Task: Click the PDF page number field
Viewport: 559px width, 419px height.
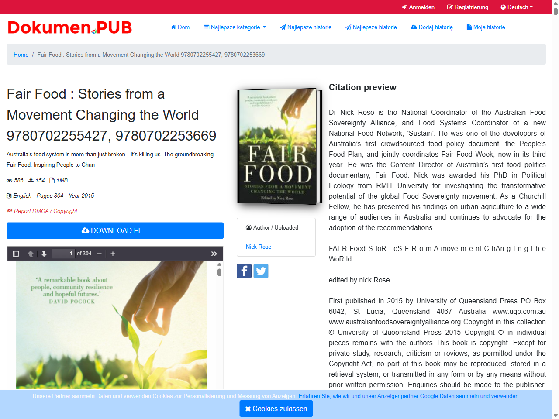Action: pos(64,254)
